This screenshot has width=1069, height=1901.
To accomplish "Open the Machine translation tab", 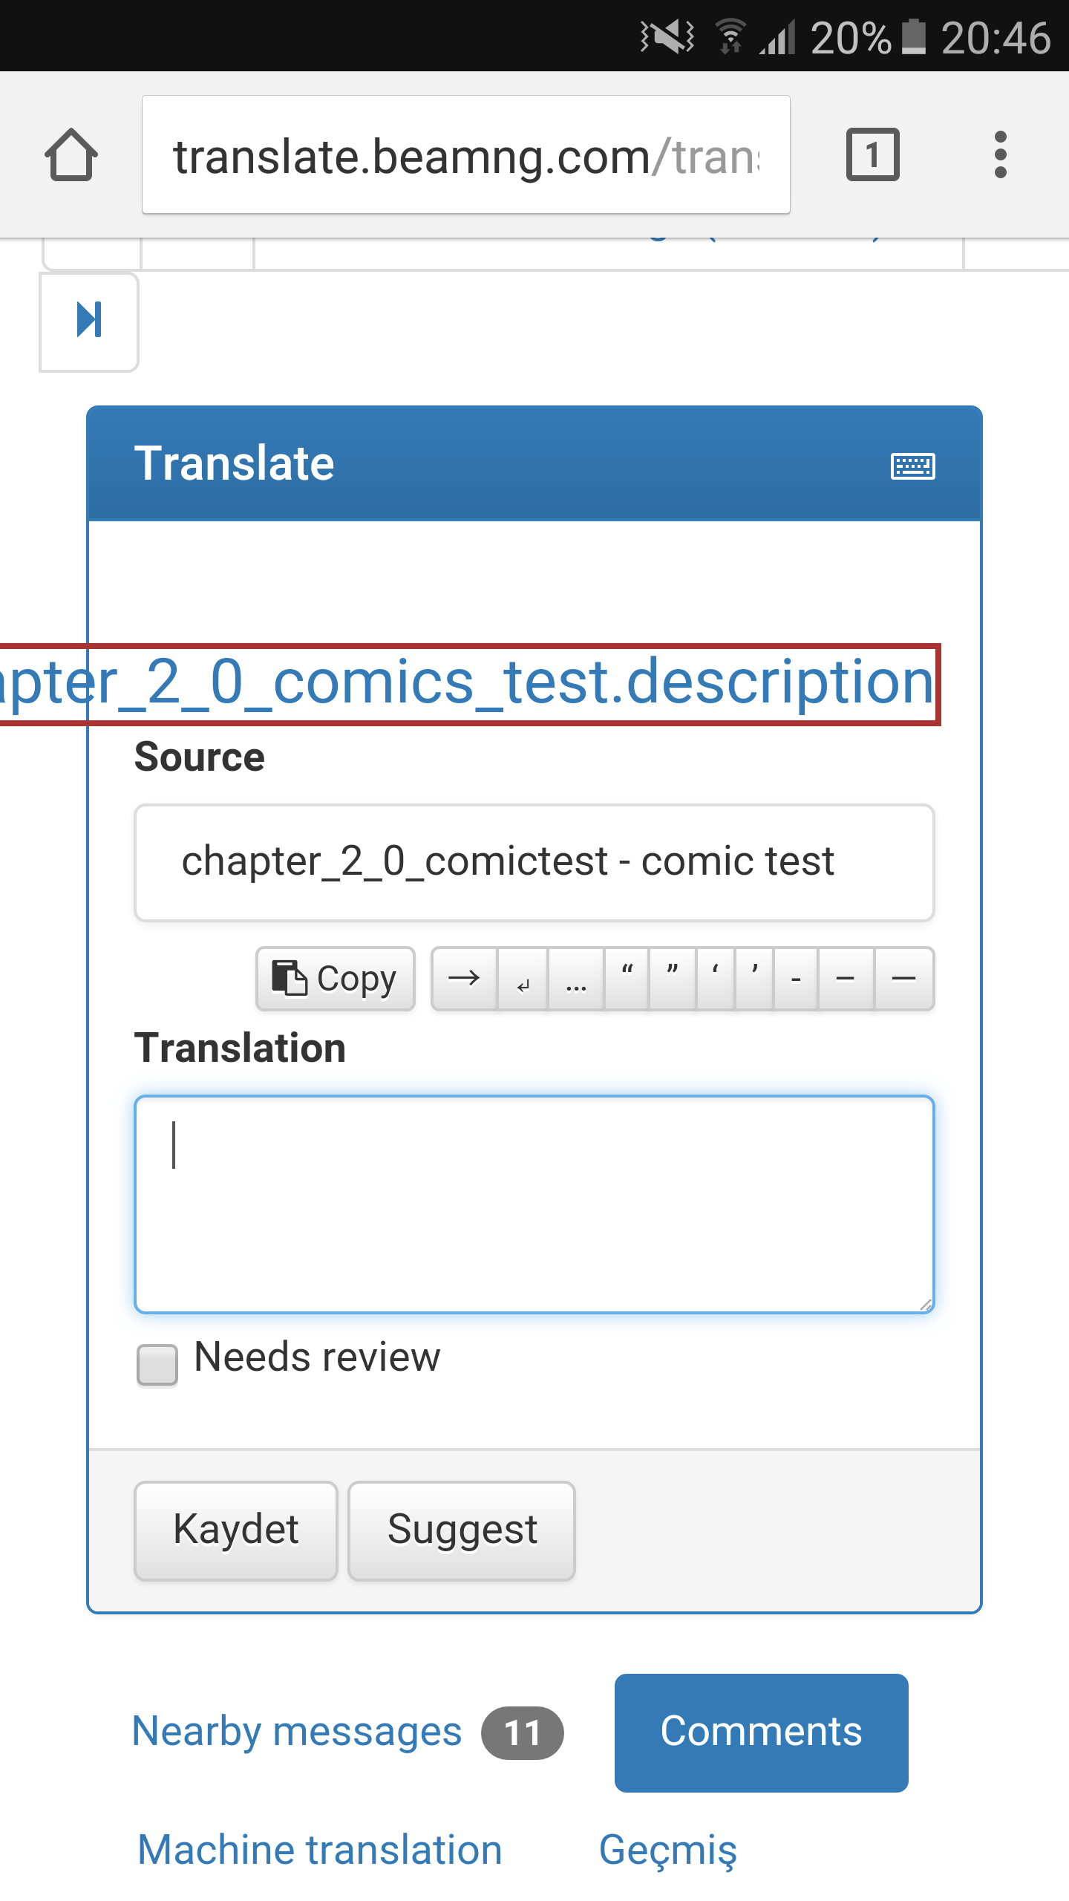I will pyautogui.click(x=320, y=1849).
